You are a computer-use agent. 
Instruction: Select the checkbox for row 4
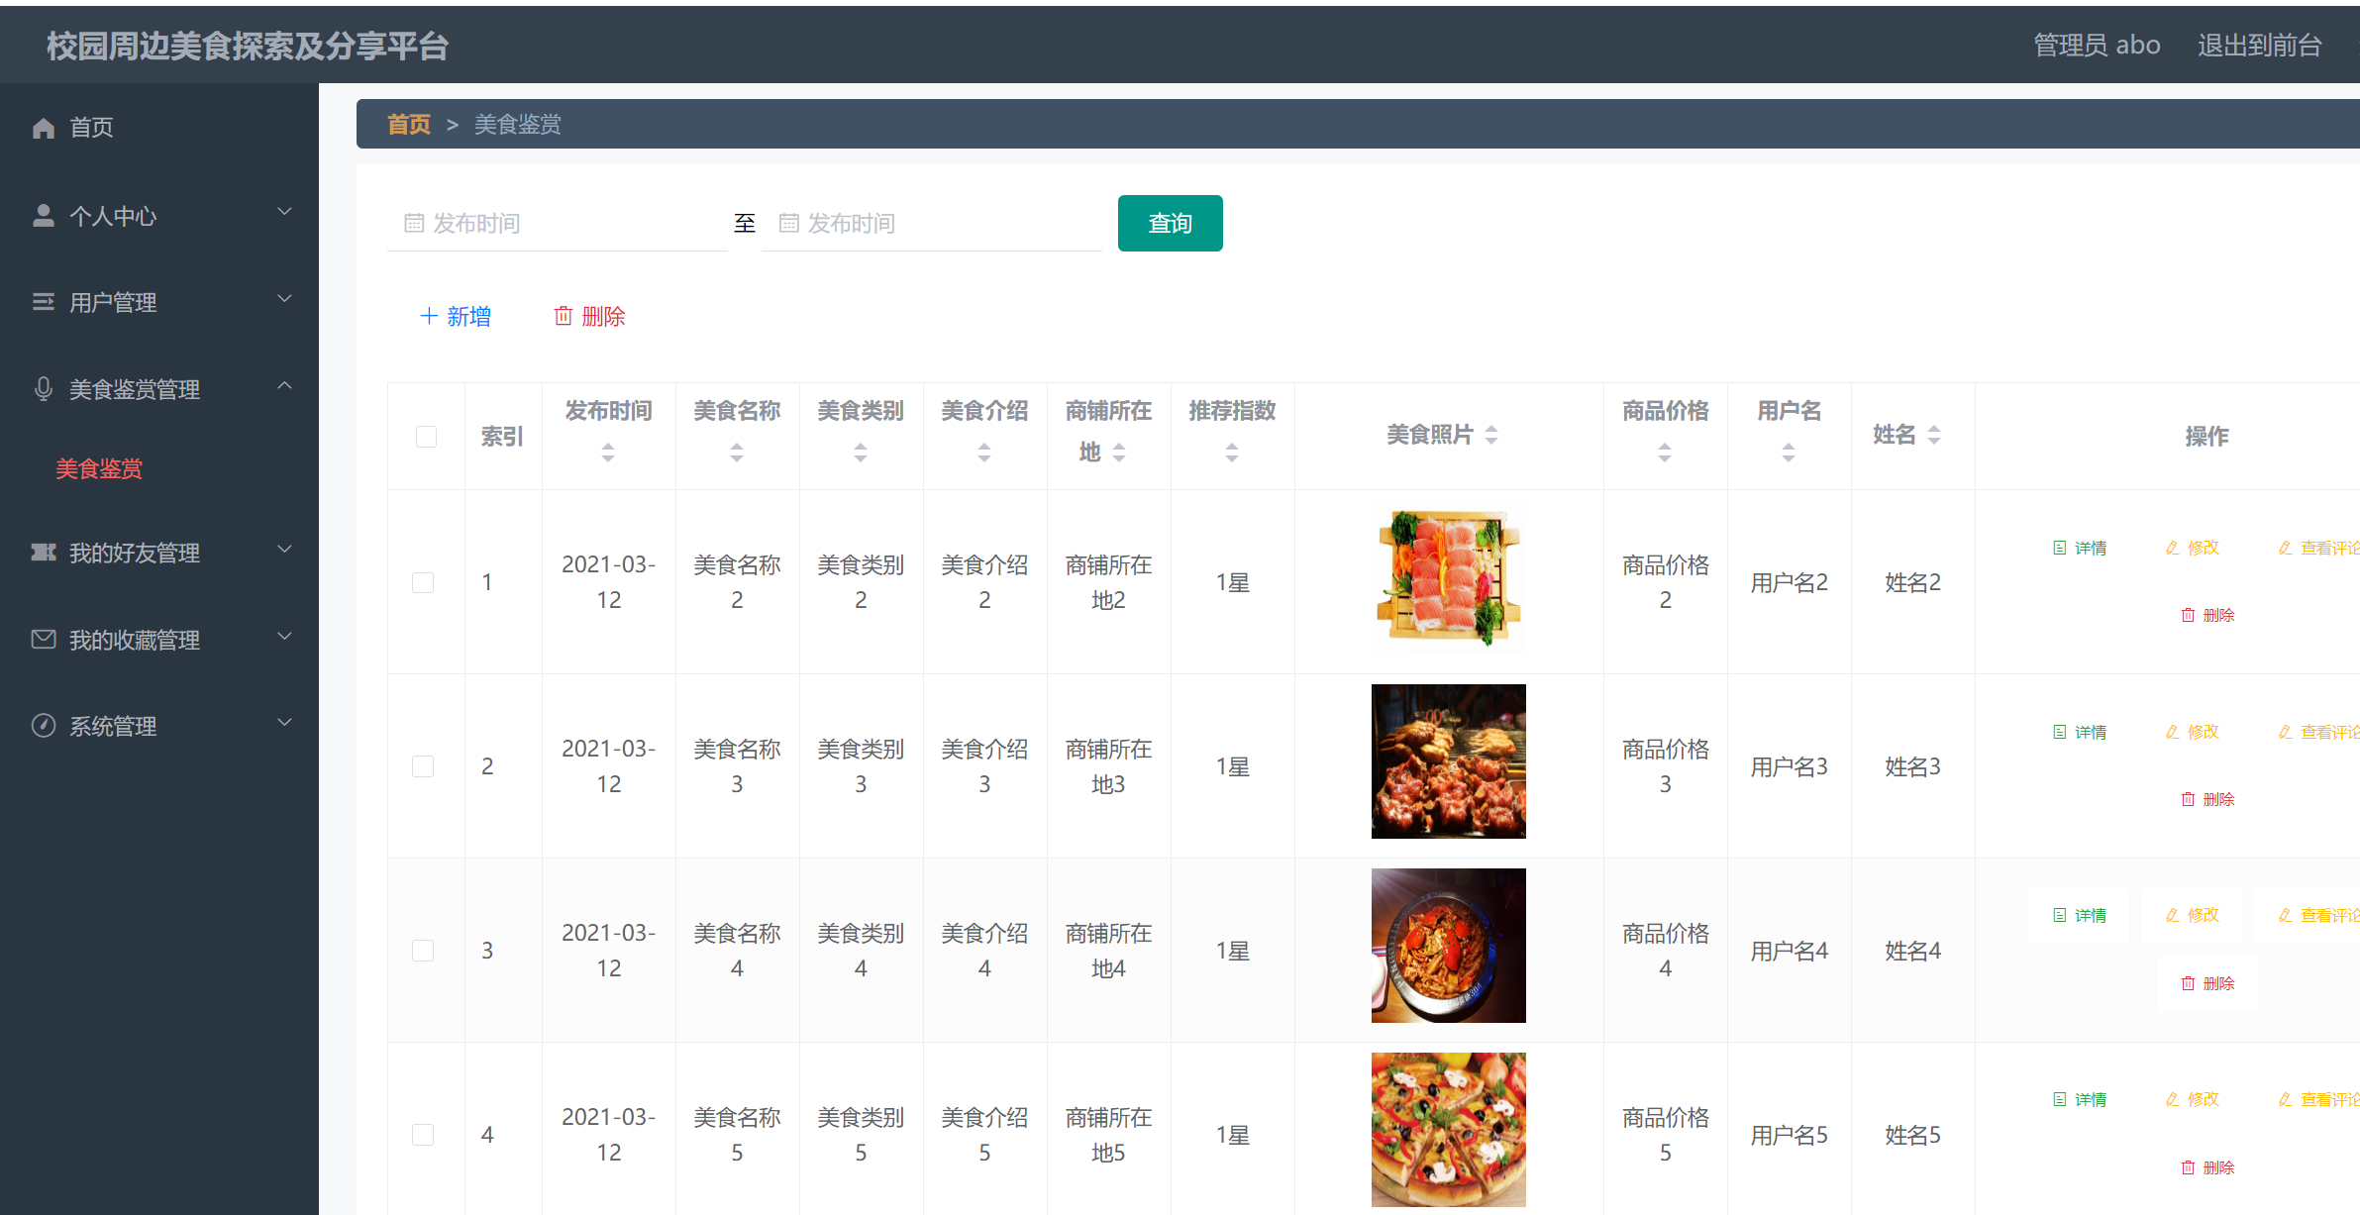coord(423,1135)
